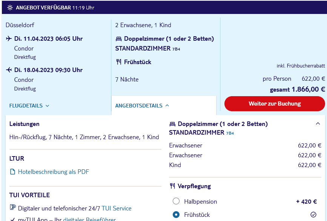Viewport: 327px width, 221px height.
Task: Click the cutlery icon beside Verpflegung
Action: (x=172, y=186)
